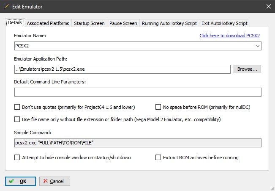Check No space before ROM option
Image resolution: width=275 pixels, height=191 pixels.
click(158, 107)
